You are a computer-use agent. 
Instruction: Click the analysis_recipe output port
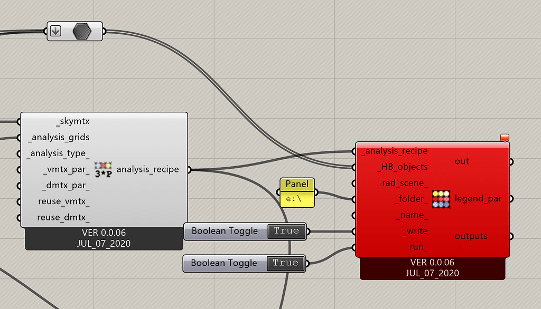point(190,169)
